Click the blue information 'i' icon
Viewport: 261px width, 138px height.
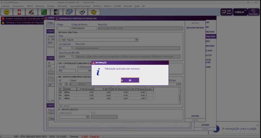tap(98, 72)
